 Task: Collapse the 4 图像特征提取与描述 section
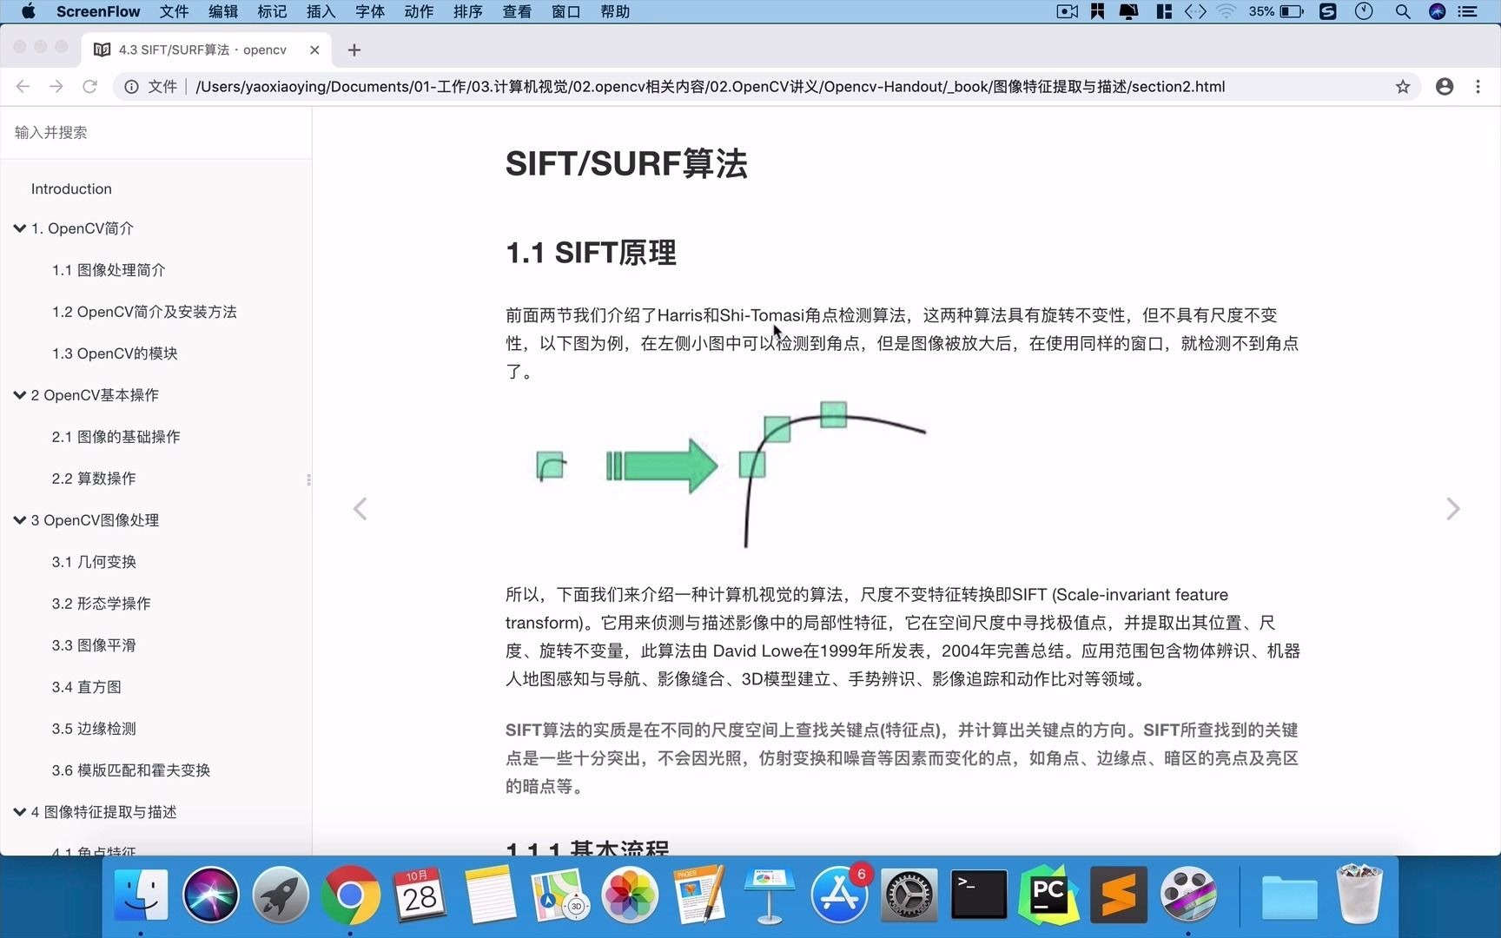19,812
